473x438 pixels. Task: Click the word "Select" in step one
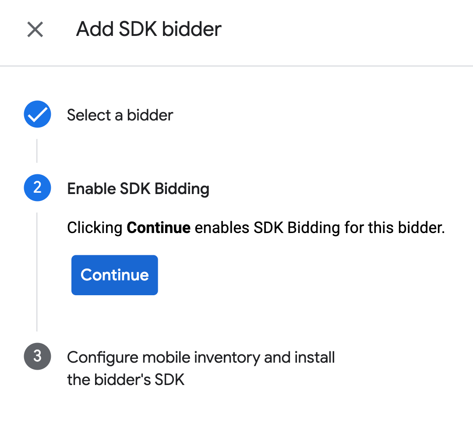pos(89,115)
